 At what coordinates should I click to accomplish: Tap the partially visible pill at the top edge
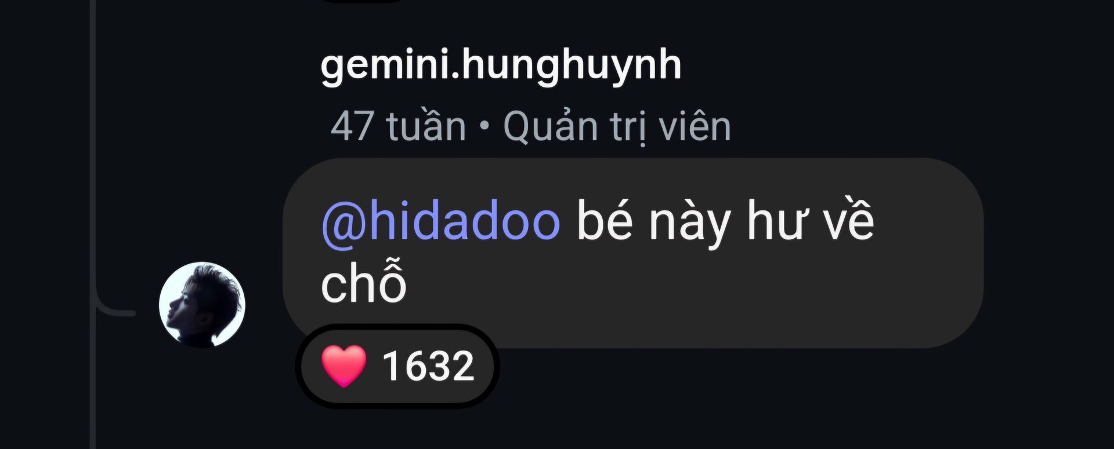click(363, 1)
